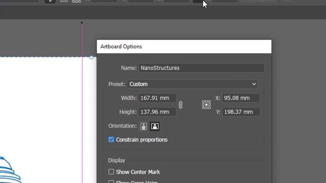Click the Width field showing 167.91 mm
The height and width of the screenshot is (183, 326).
tap(157, 98)
